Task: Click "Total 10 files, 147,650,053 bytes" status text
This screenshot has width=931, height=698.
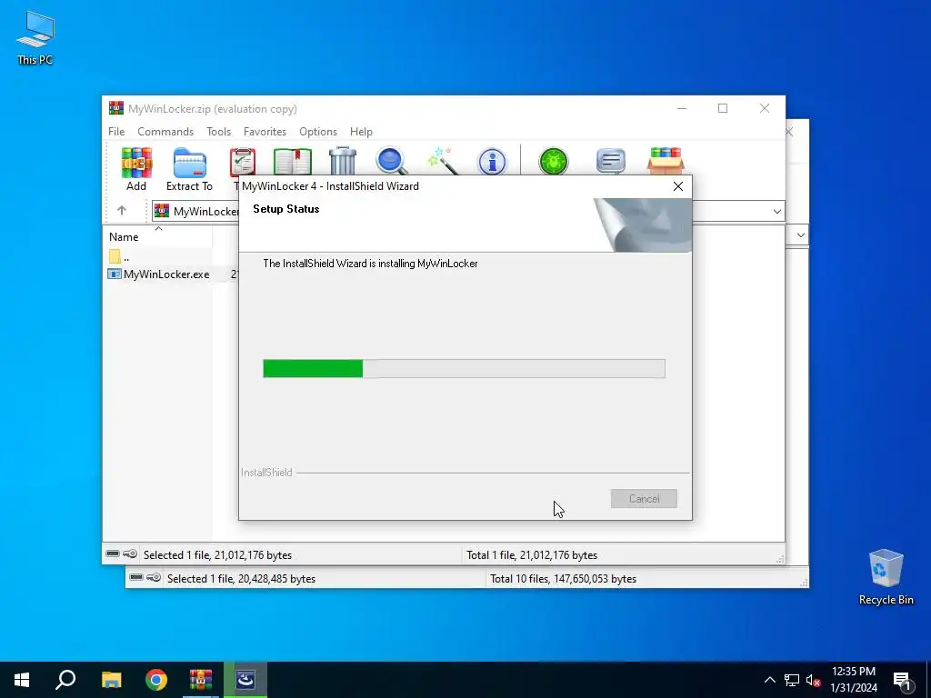Action: pos(563,579)
